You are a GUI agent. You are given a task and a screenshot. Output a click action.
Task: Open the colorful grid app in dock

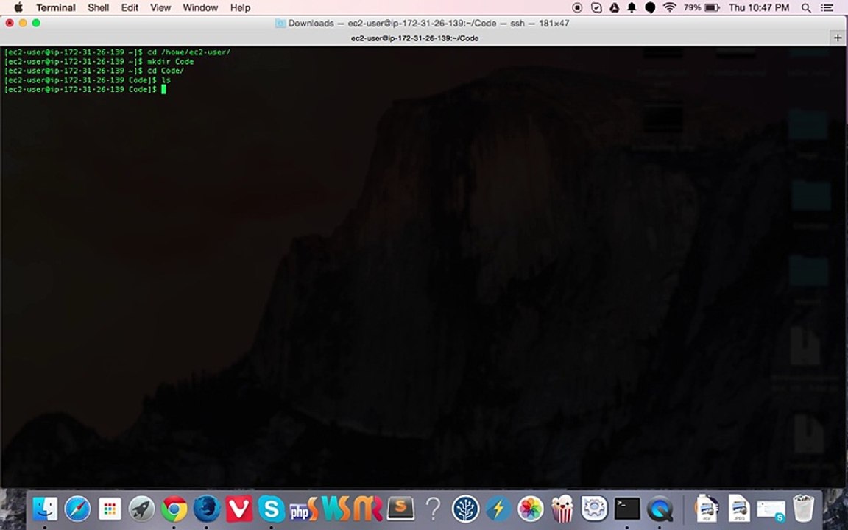click(x=110, y=509)
